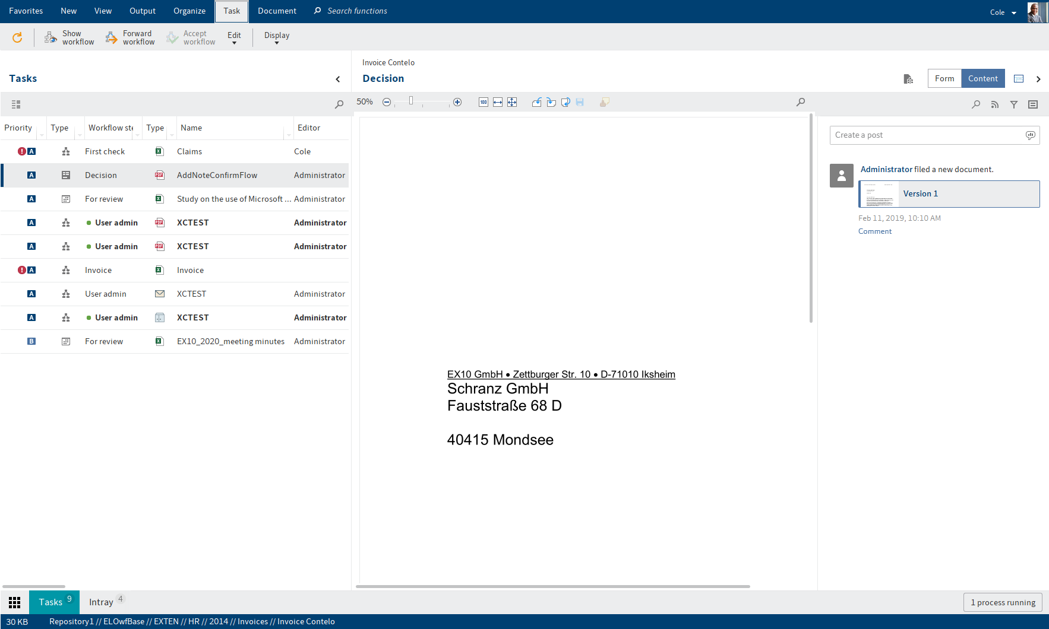Open the Display dropdown menu

(277, 37)
